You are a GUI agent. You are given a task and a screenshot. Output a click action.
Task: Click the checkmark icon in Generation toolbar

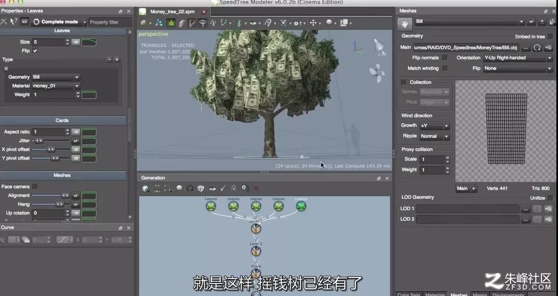[x=223, y=189]
